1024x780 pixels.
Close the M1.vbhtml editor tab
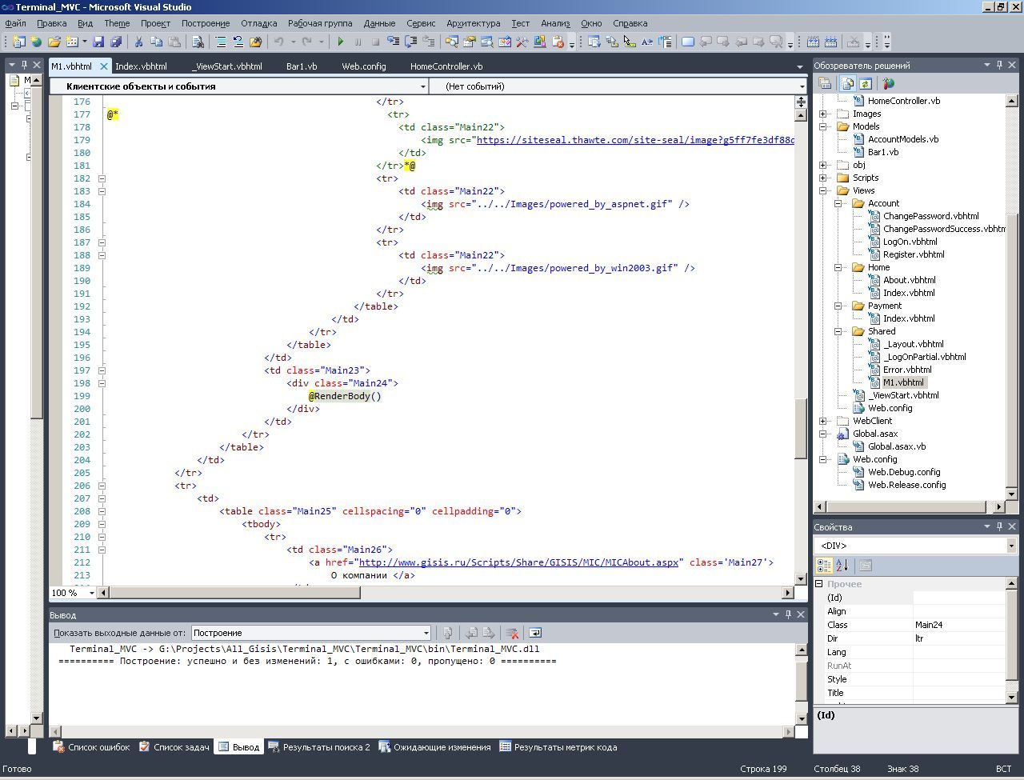[x=103, y=66]
